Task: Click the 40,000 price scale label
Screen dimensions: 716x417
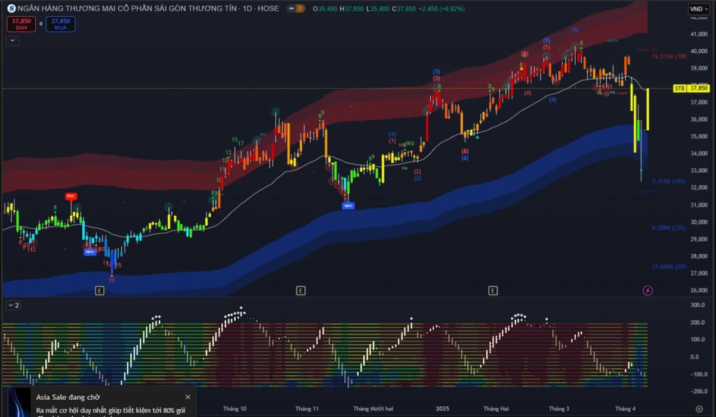Action: tap(698, 51)
